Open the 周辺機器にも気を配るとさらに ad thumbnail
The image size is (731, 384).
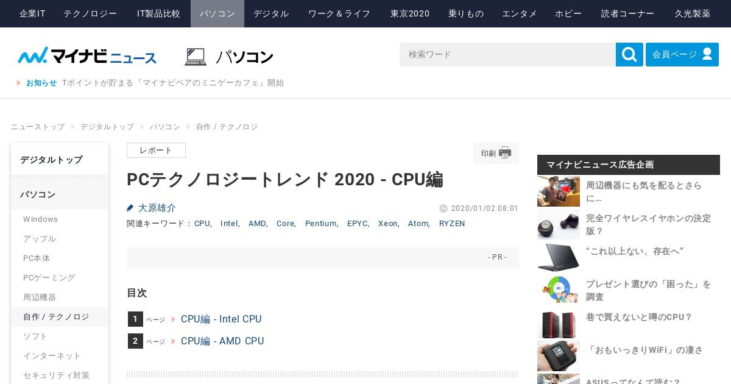(x=559, y=191)
